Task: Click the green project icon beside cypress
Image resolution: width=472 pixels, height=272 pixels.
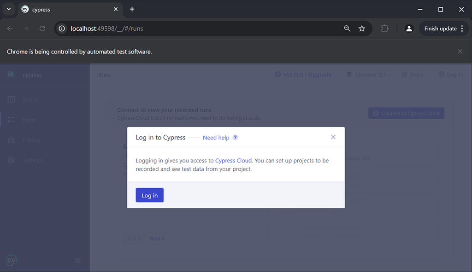Action: coord(11,74)
